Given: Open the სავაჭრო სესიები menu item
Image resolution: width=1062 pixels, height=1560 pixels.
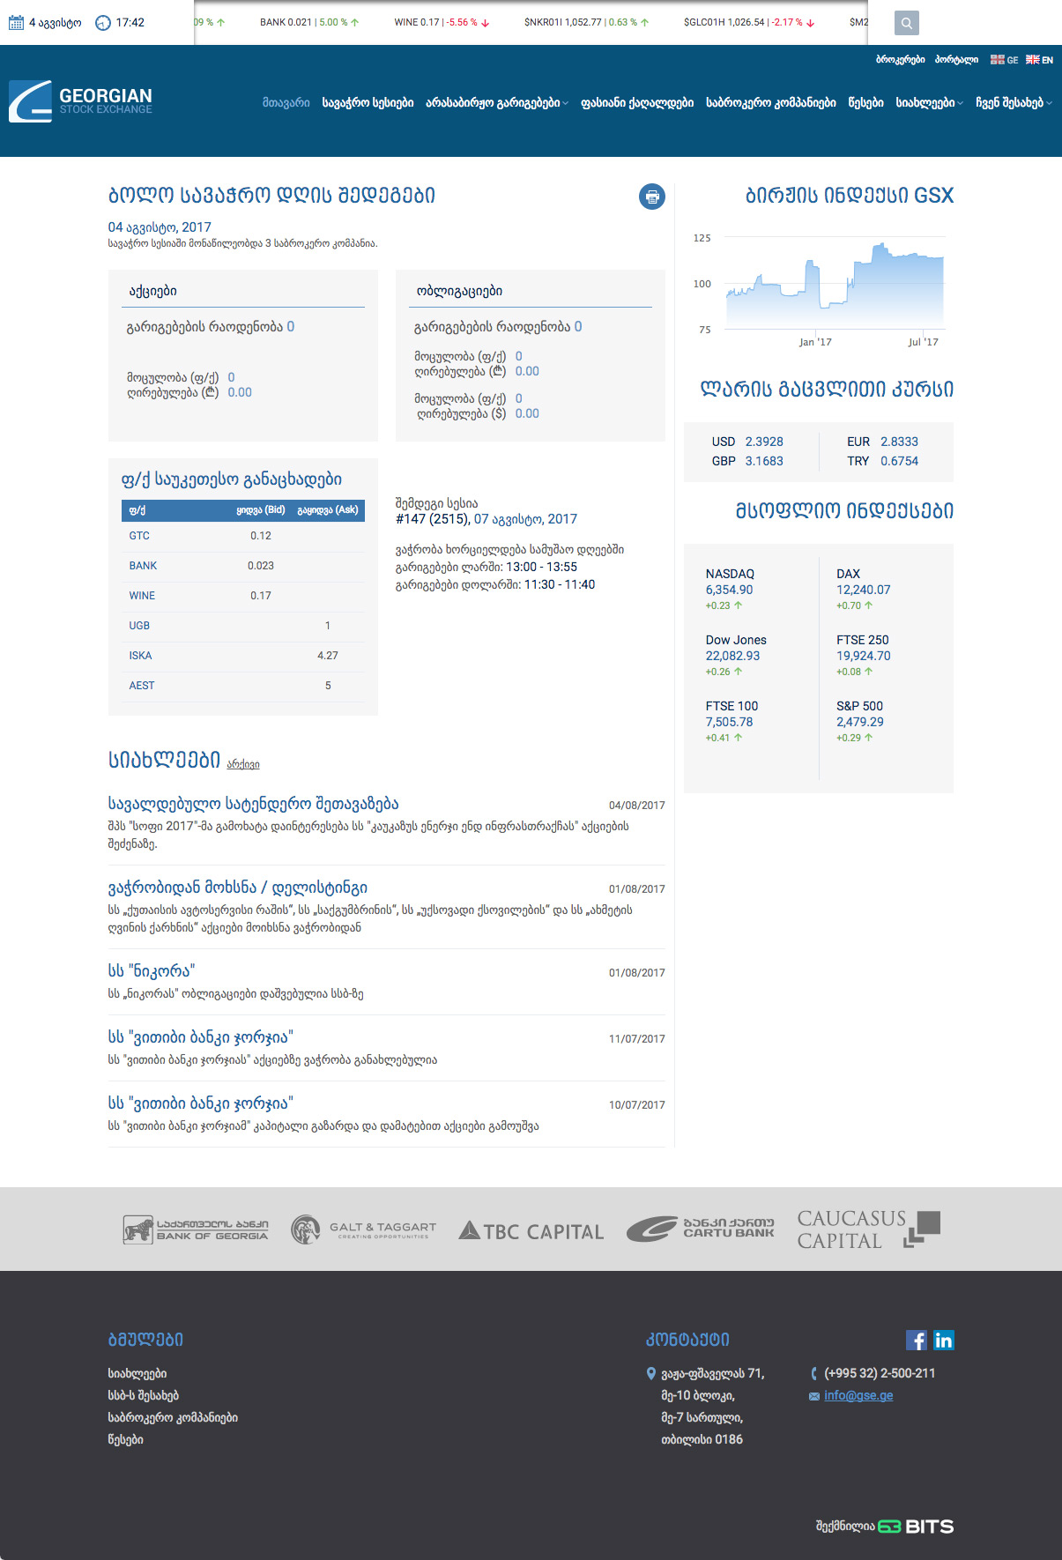Looking at the screenshot, I should [368, 103].
